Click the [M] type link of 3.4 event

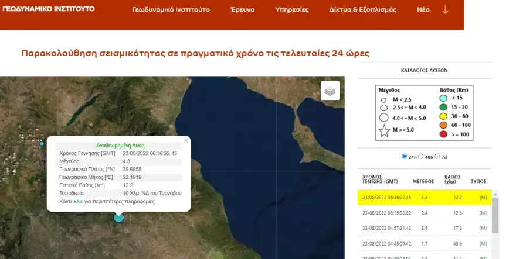tap(483, 228)
